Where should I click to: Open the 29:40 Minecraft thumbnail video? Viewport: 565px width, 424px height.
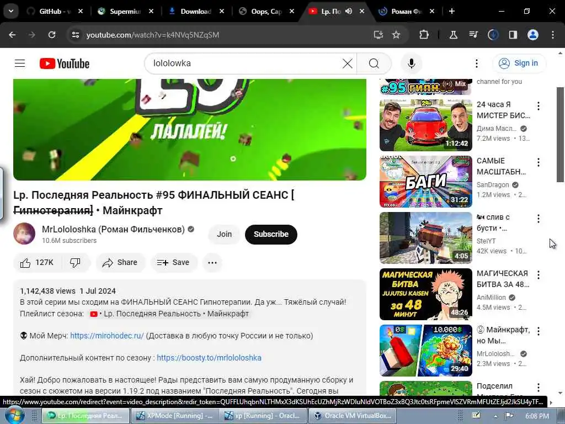(425, 350)
